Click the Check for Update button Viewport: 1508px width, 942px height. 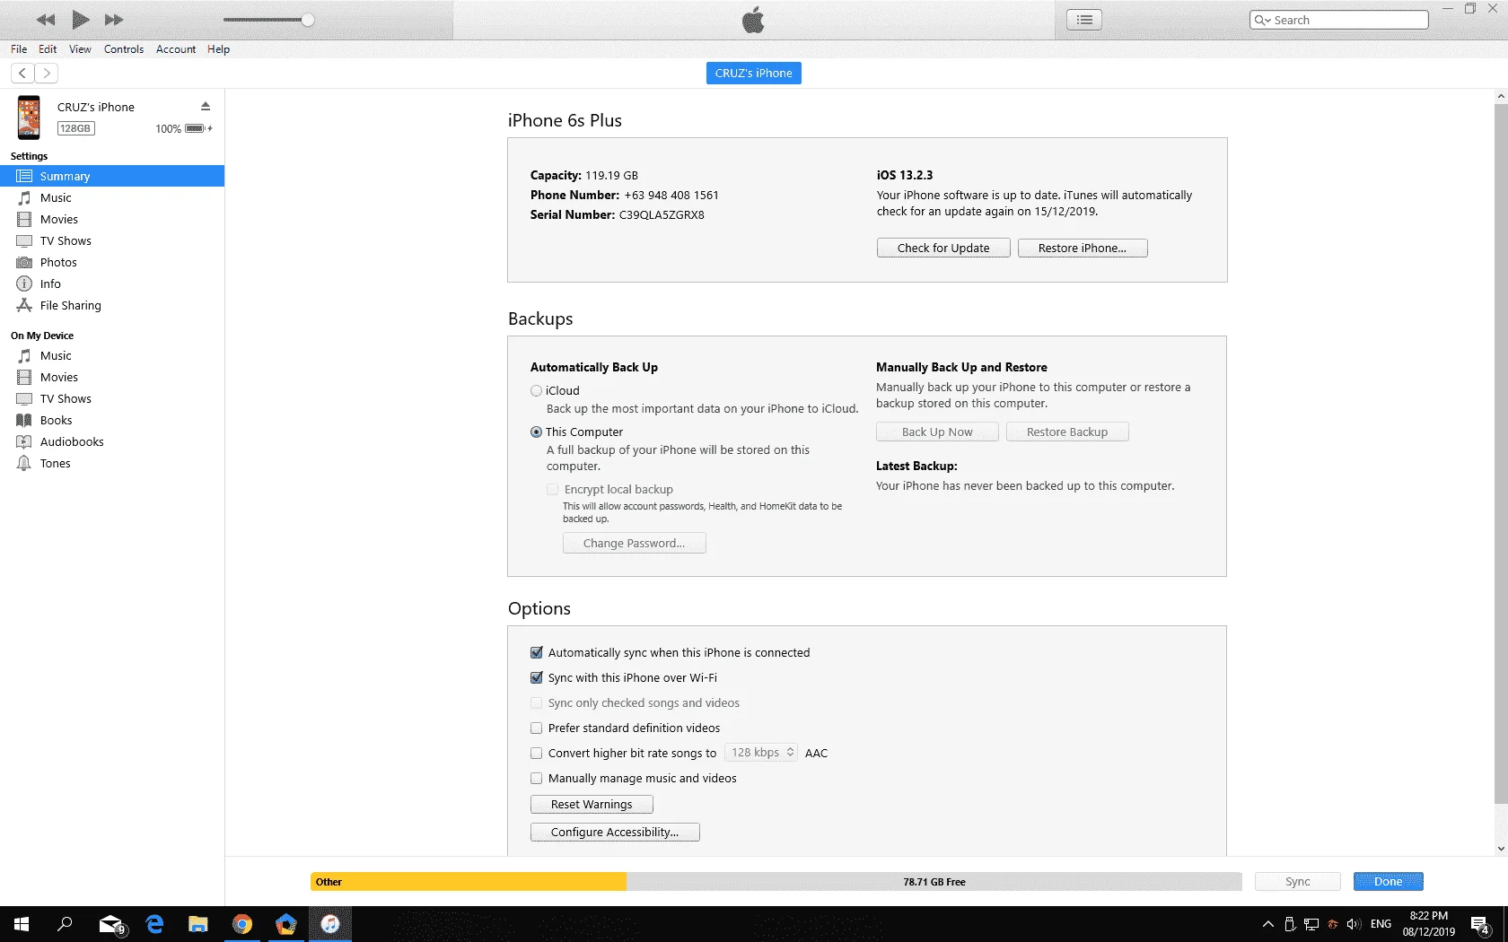[943, 248]
